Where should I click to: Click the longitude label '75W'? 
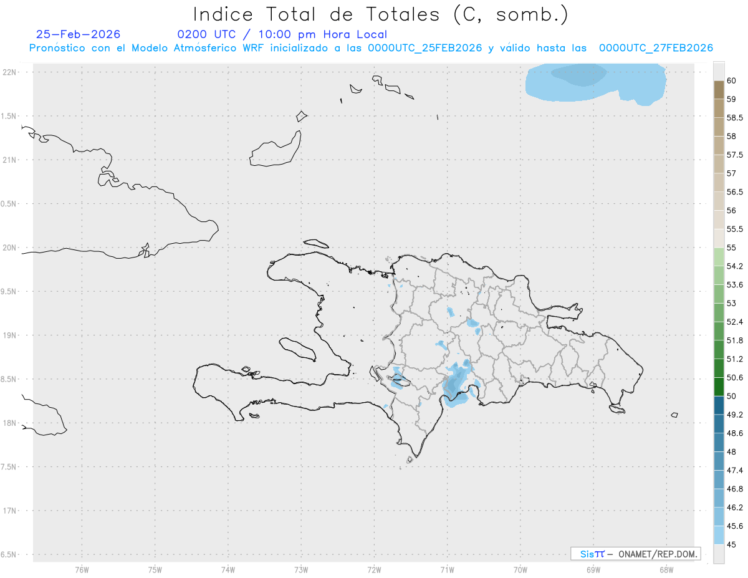point(155,569)
